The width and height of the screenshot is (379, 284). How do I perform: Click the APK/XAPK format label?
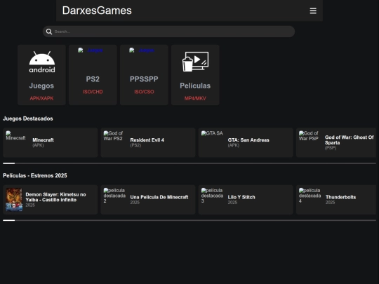(x=41, y=98)
